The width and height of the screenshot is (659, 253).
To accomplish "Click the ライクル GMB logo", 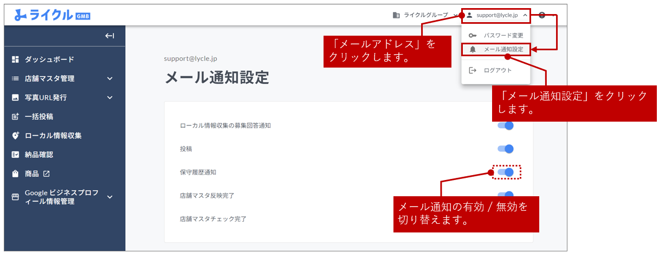I will click(x=52, y=15).
